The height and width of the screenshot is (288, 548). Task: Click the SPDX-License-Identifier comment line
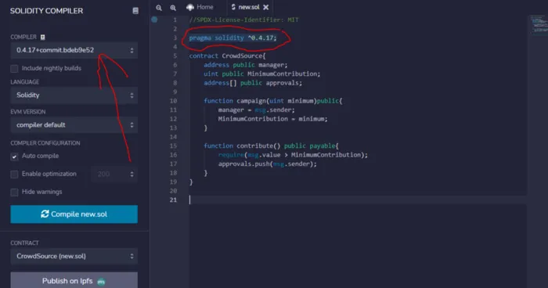pyautogui.click(x=244, y=20)
